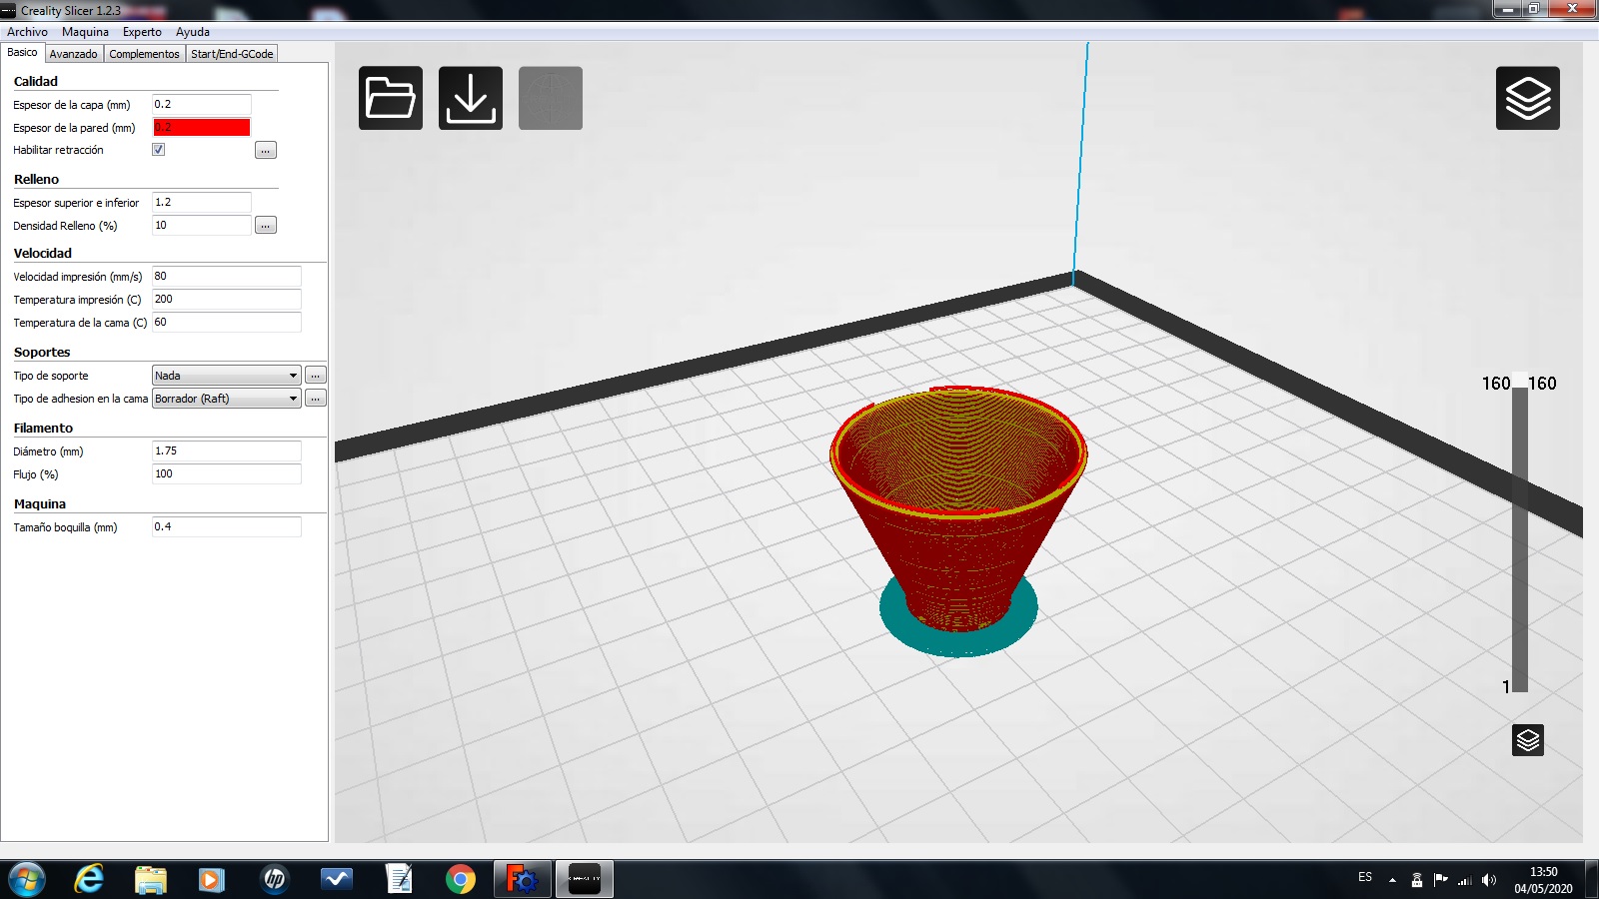
Task: Expand the Tipo de soporte dropdown
Action: 226,376
